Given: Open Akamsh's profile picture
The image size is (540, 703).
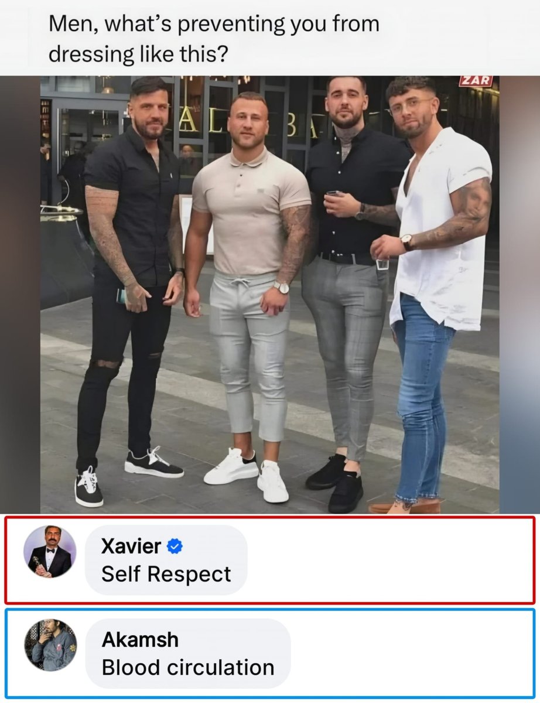Looking at the screenshot, I should click(x=50, y=645).
